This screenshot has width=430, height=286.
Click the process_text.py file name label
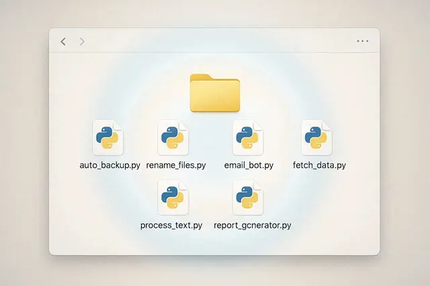pyautogui.click(x=171, y=226)
